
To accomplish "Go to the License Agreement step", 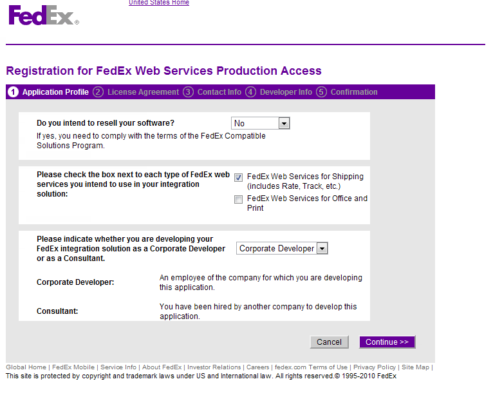I will pyautogui.click(x=143, y=92).
